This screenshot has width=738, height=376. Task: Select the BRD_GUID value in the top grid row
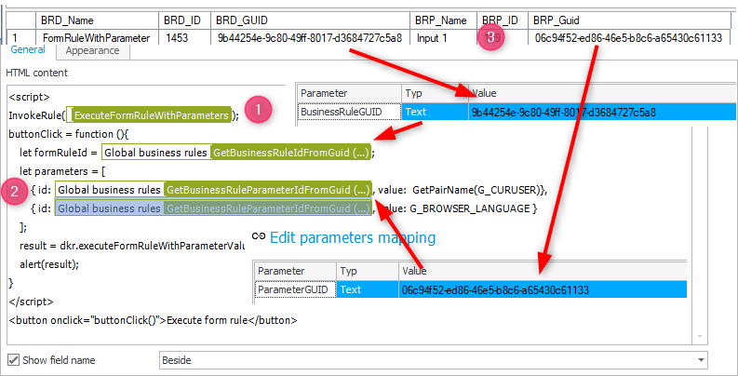[x=310, y=37]
